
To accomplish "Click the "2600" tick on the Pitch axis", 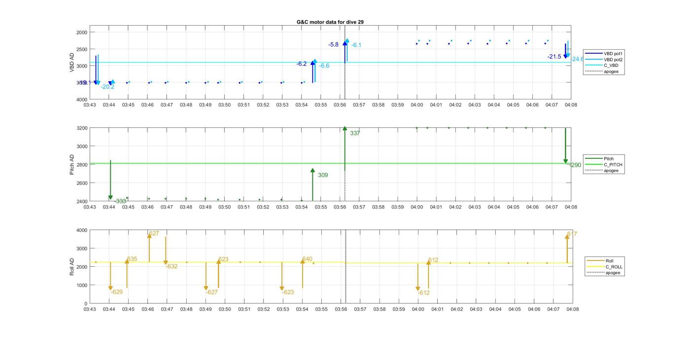I will (x=82, y=183).
